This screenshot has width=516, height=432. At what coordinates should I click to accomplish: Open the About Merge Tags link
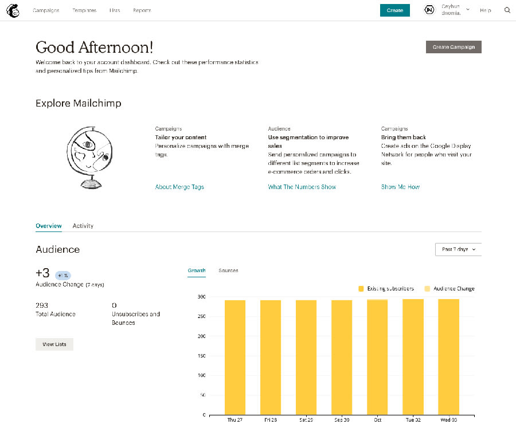click(179, 187)
